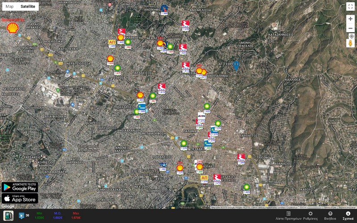
Task: Zoom out with the minus button
Action: point(350,28)
